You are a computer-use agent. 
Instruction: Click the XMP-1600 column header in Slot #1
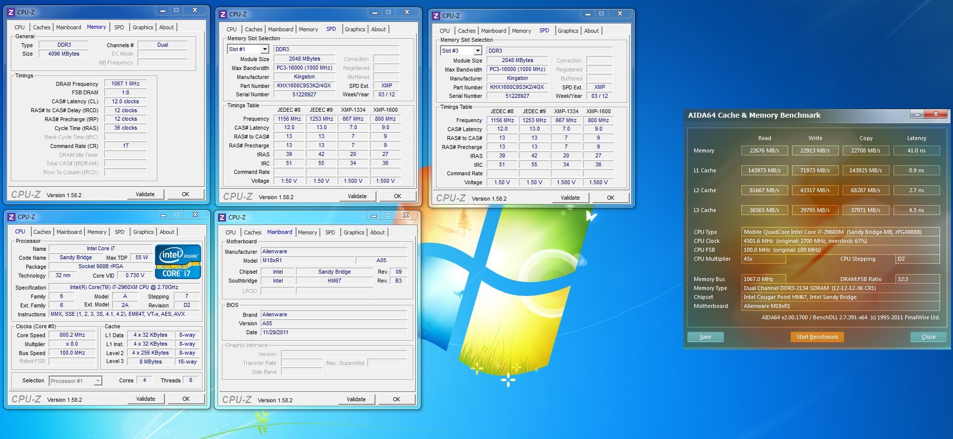coord(385,110)
